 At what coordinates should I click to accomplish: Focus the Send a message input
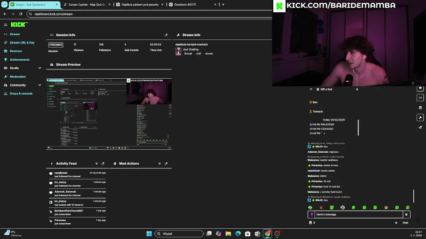[359, 214]
